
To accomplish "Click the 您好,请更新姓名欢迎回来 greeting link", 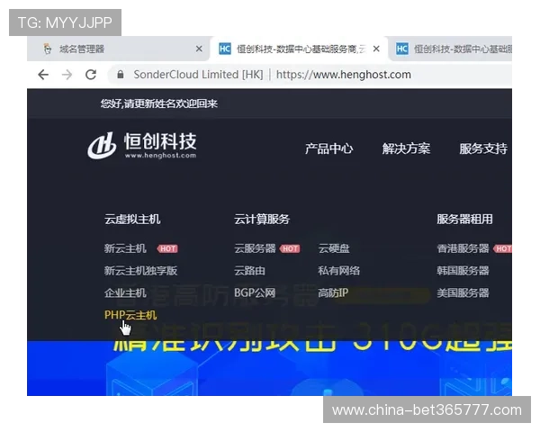I will 159,103.
